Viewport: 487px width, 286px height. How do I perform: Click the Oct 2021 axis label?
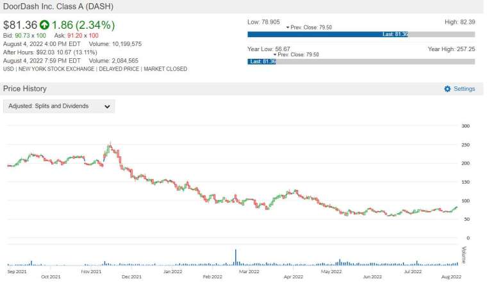pyautogui.click(x=51, y=276)
